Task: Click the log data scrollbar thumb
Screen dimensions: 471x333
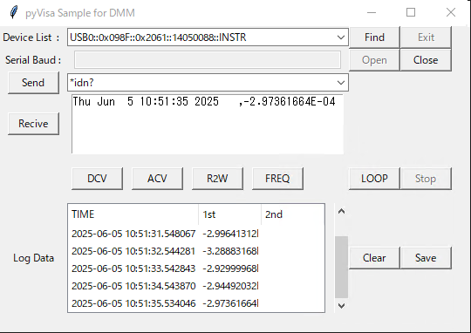Action: (x=341, y=267)
